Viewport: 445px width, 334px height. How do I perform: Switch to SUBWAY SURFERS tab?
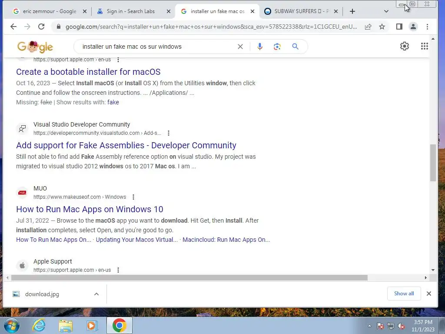(x=302, y=11)
